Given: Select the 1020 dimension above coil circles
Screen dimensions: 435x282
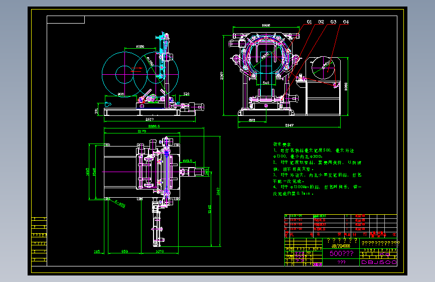Looking at the screenshot, I should pyautogui.click(x=140, y=46).
